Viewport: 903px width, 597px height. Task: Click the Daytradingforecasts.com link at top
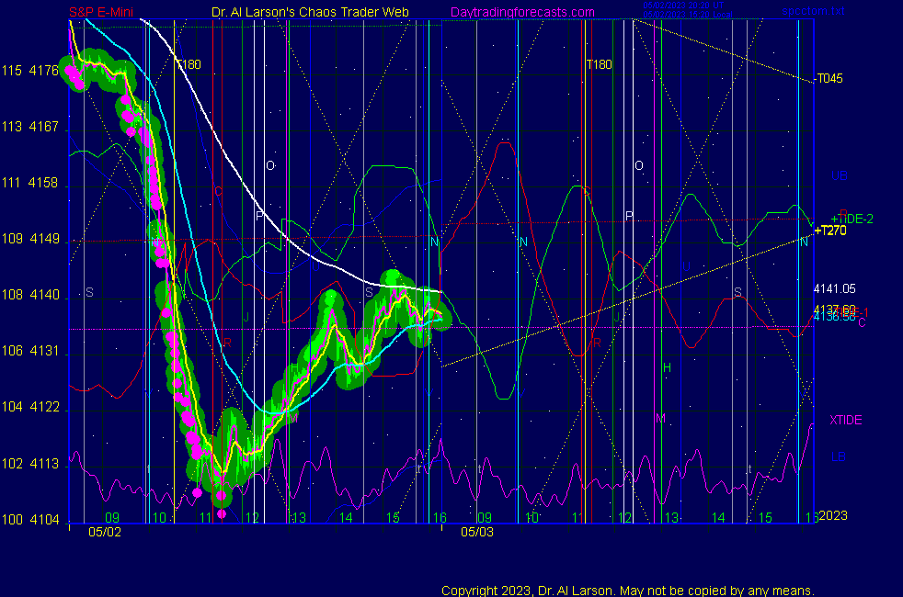coord(522,13)
